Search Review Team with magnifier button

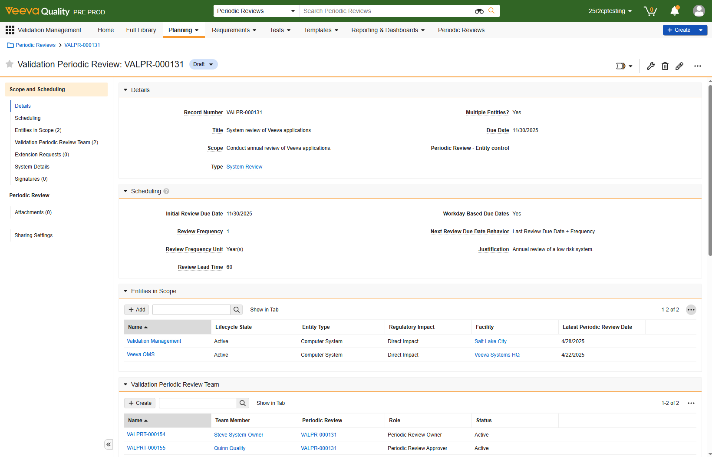pyautogui.click(x=243, y=403)
